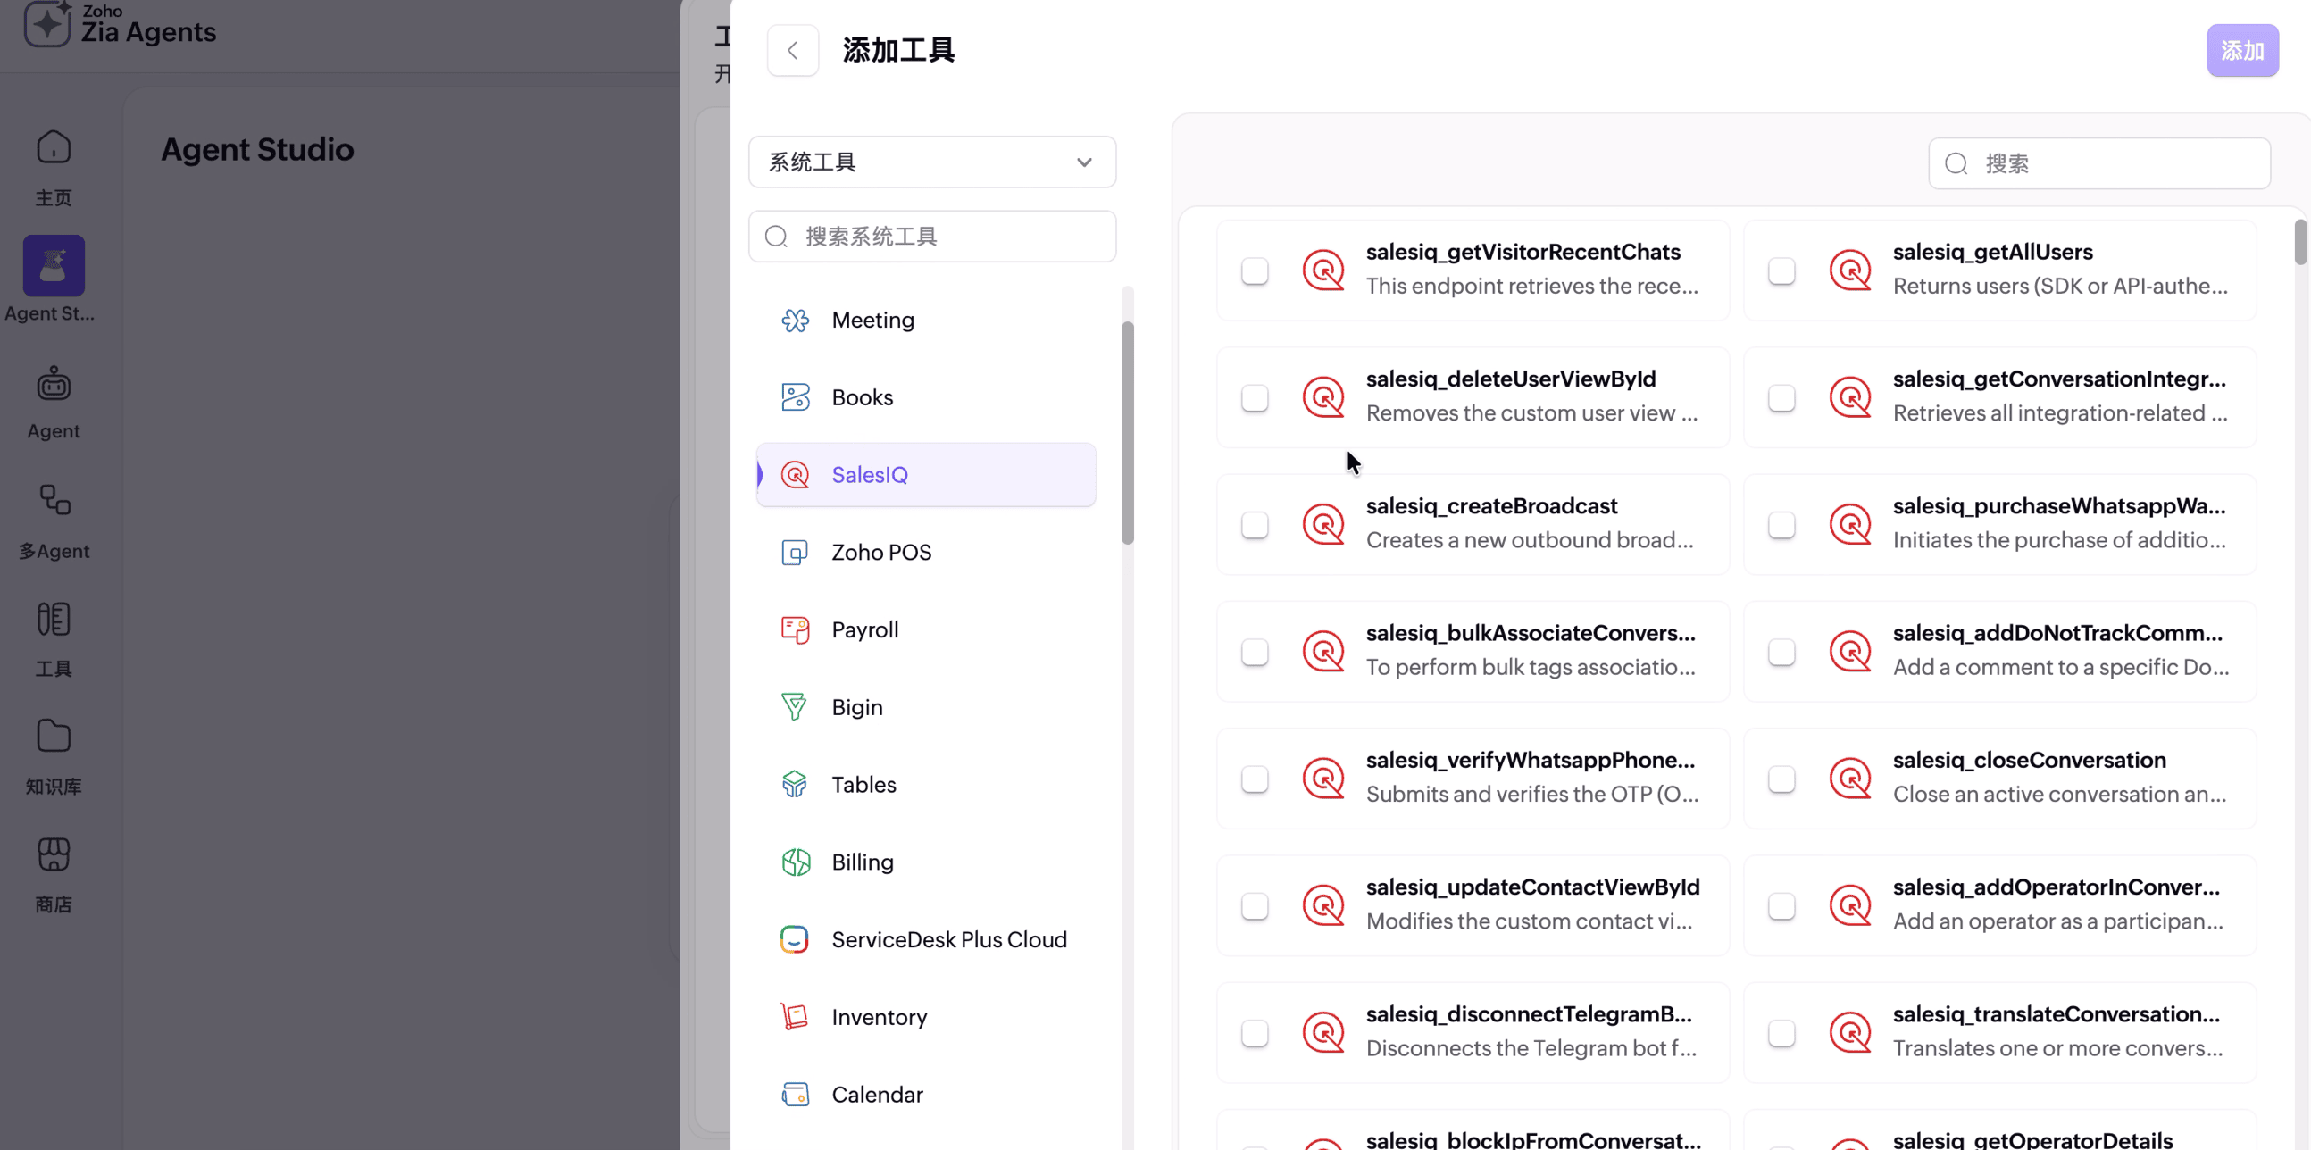Open the 系统工具 dropdown
Screen dimensions: 2311x1150
(932, 162)
